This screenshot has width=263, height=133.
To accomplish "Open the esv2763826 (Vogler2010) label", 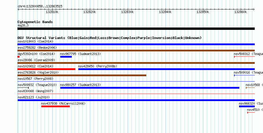I will click(x=38, y=72).
